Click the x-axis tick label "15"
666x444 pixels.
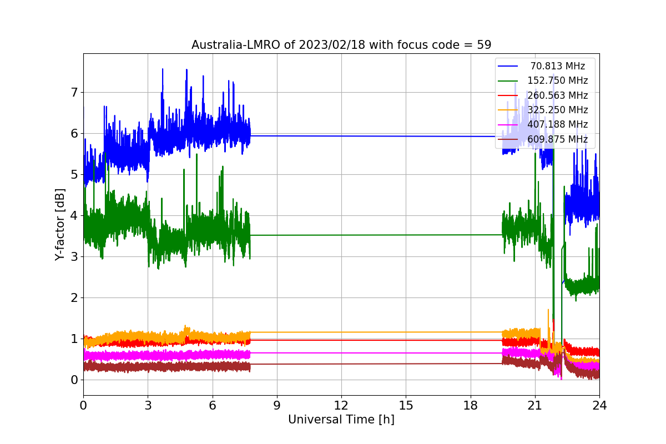click(406, 406)
